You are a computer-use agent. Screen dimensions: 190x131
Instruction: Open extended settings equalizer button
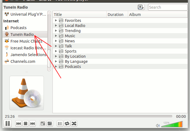pyautogui.click(x=50, y=124)
